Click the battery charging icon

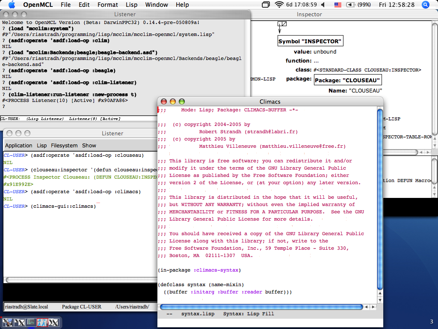(x=351, y=5)
